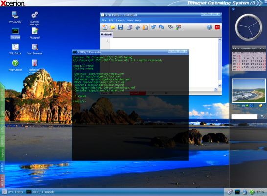The width and height of the screenshot is (267, 196).
Task: Click Cut scissors icon in XML Editor toolbar
Action: (137, 27)
